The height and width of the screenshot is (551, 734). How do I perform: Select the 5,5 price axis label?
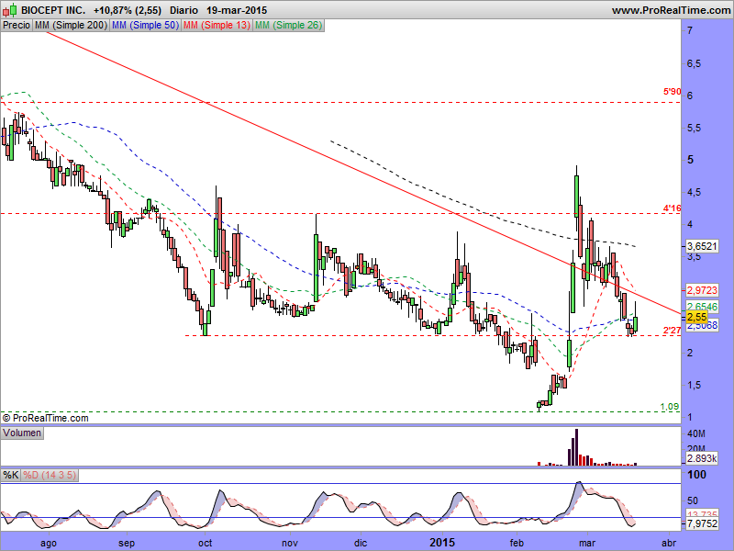[694, 128]
